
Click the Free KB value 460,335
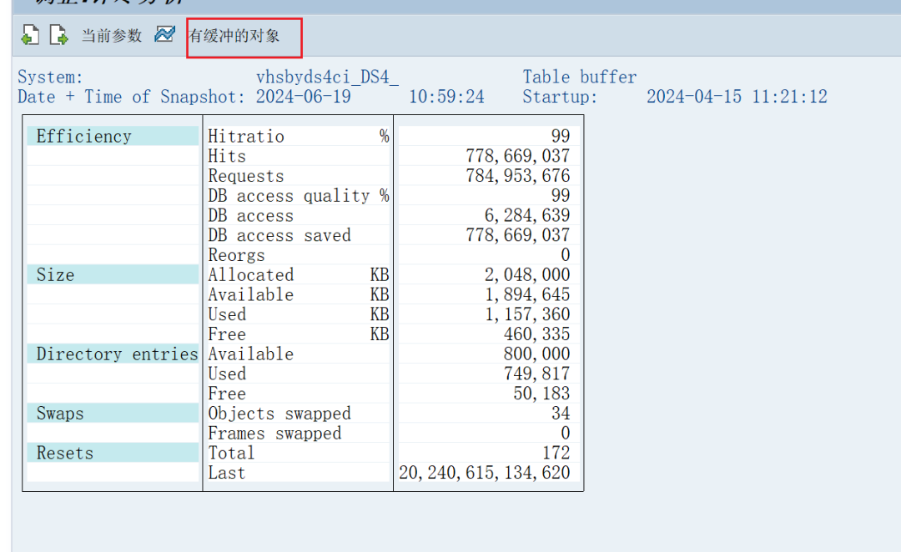tap(536, 334)
